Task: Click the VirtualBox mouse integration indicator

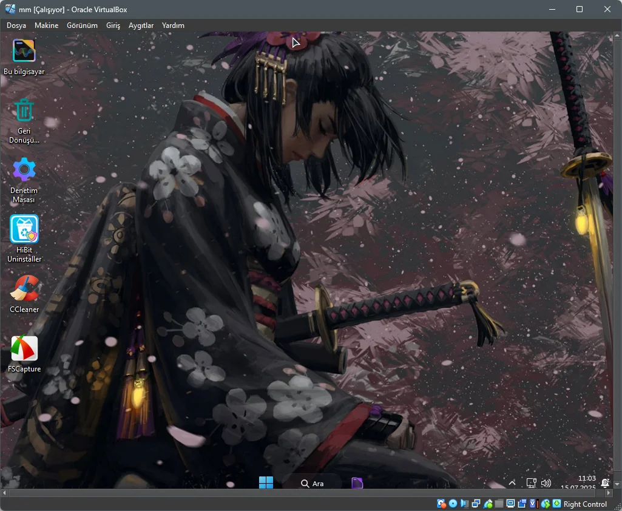Action: (x=545, y=504)
